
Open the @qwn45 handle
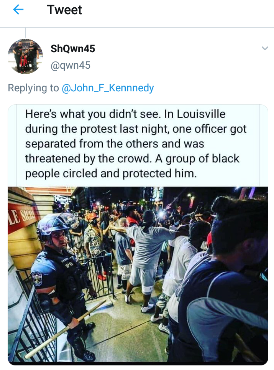(x=71, y=65)
